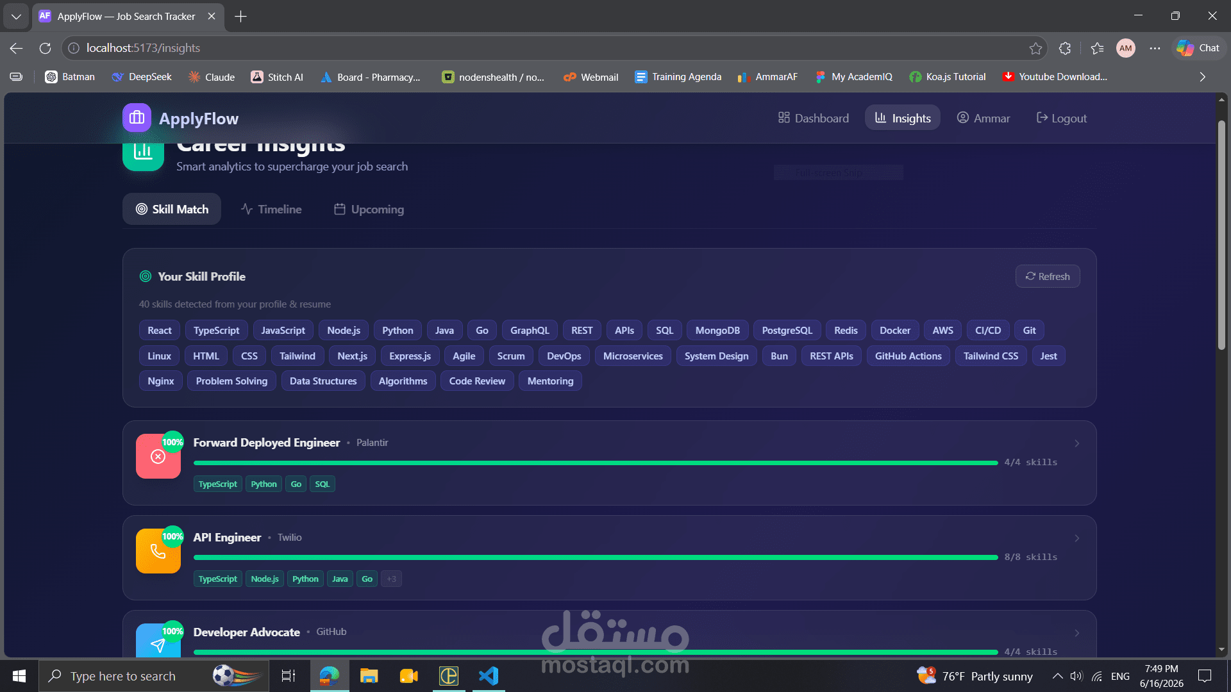
Task: Click the GraphQL skill chip
Action: coord(530,331)
